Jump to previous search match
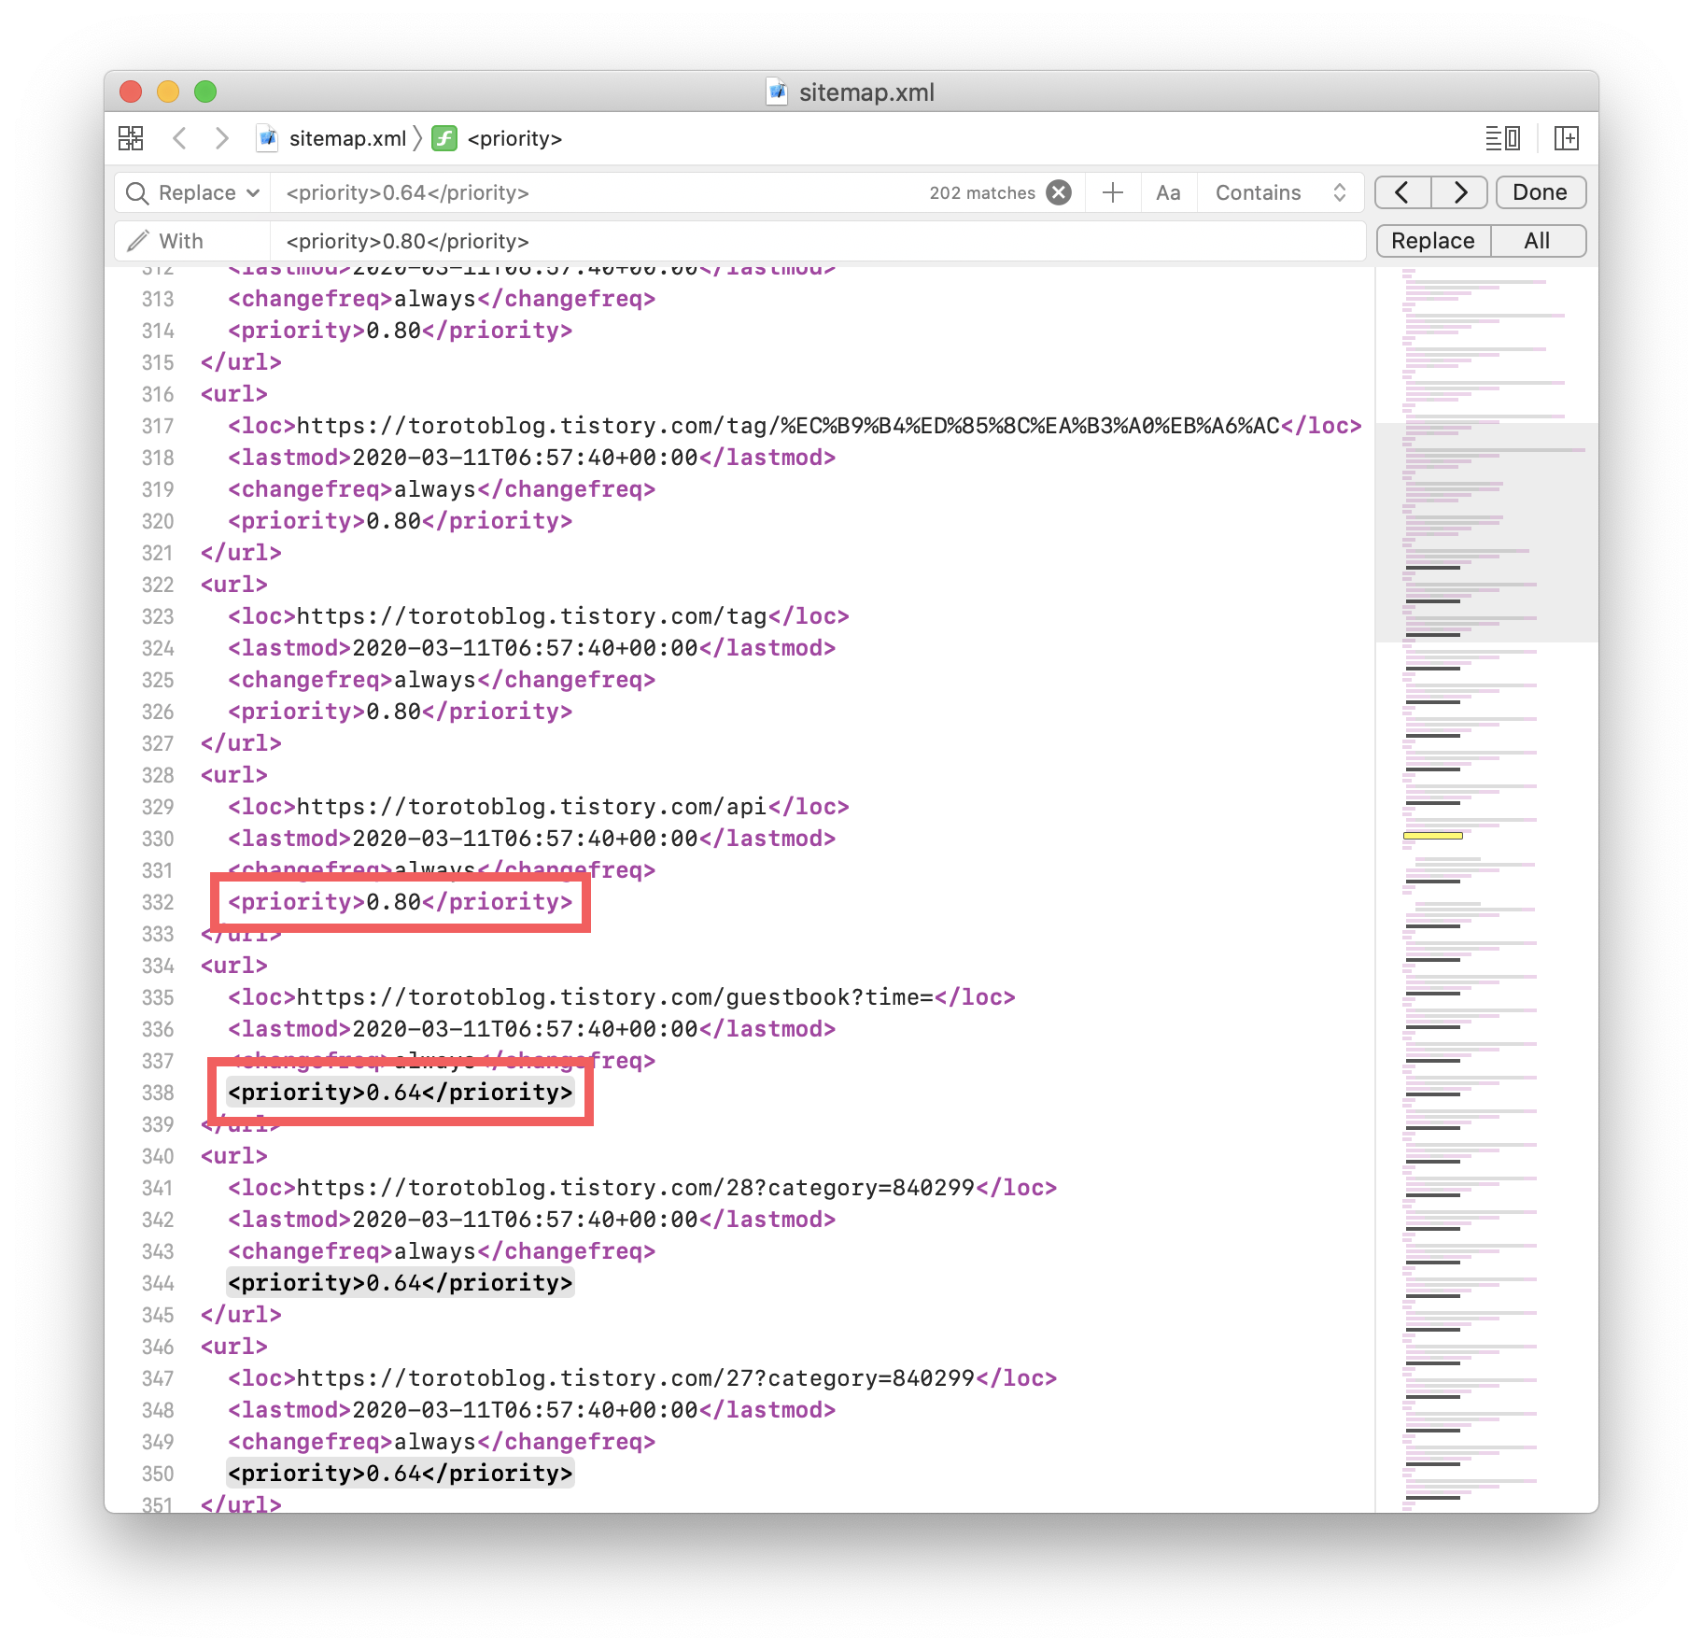 pos(1402,192)
